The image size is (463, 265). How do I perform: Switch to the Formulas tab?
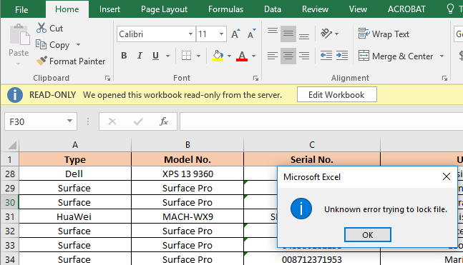point(225,9)
